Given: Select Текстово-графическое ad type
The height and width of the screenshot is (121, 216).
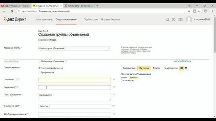Looking at the screenshot, I should pyautogui.click(x=39, y=68).
